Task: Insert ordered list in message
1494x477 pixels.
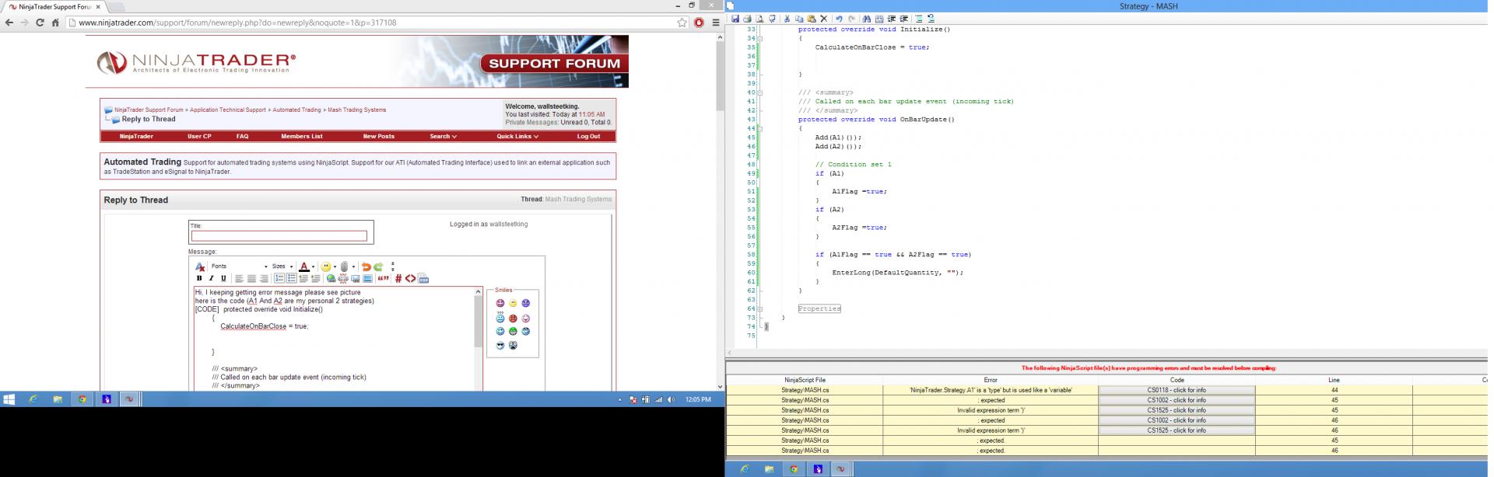Action: (x=279, y=278)
